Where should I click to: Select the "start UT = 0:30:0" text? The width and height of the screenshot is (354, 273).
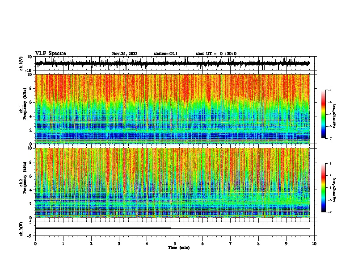click(216, 54)
